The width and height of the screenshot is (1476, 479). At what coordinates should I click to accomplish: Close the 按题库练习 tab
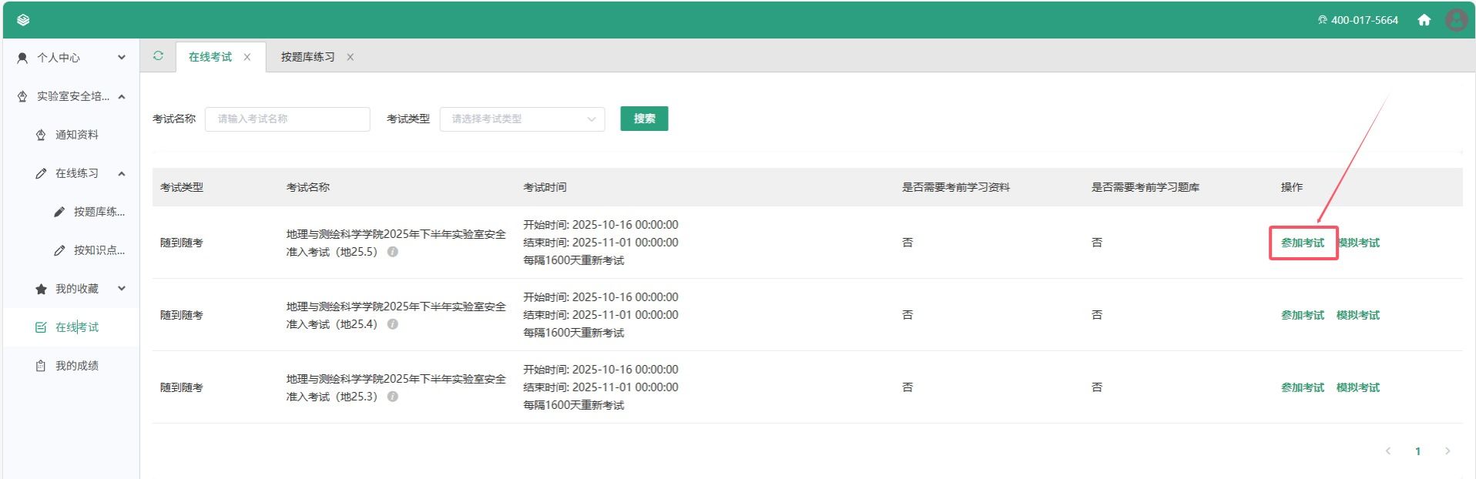[x=351, y=57]
